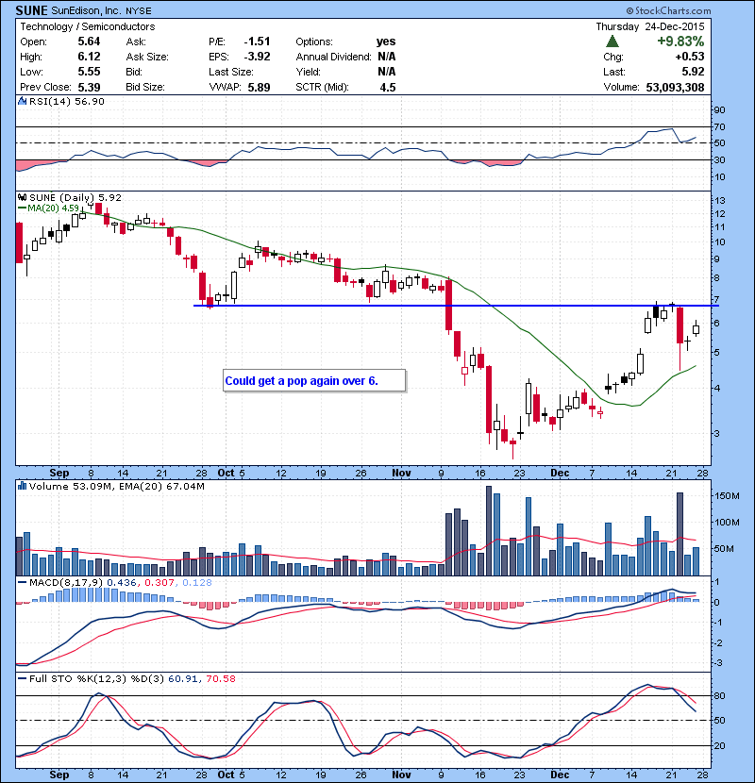Click the Nov label under the price chart
Screen dimensions: 755x783
coord(401,473)
